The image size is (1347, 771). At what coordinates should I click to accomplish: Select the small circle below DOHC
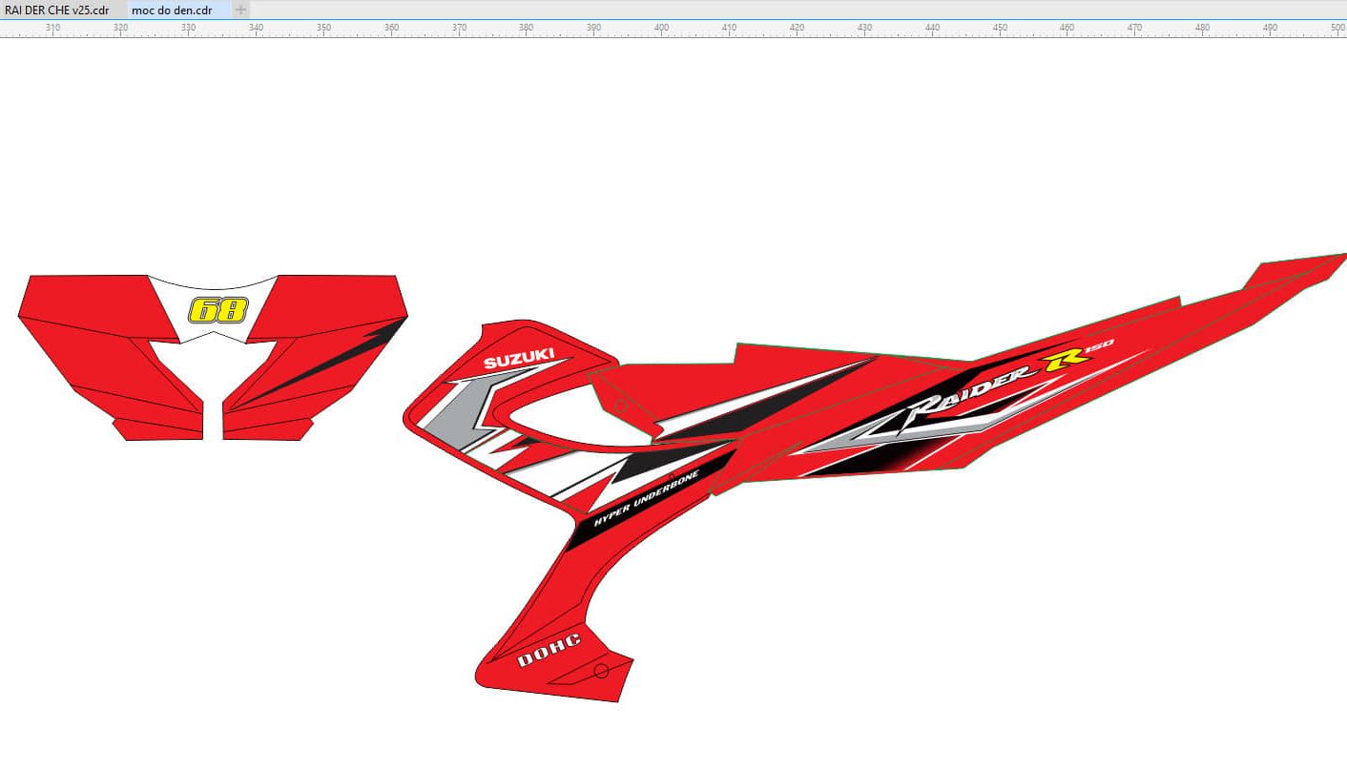601,672
